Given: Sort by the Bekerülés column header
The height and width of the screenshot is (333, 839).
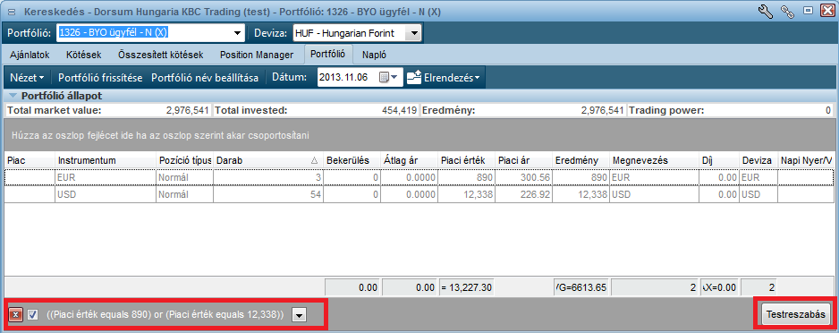Looking at the screenshot, I should pyautogui.click(x=352, y=160).
